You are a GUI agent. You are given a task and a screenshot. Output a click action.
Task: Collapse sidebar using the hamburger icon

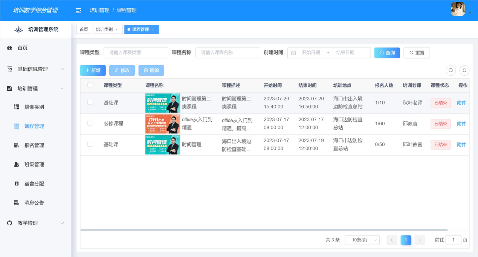pos(78,11)
